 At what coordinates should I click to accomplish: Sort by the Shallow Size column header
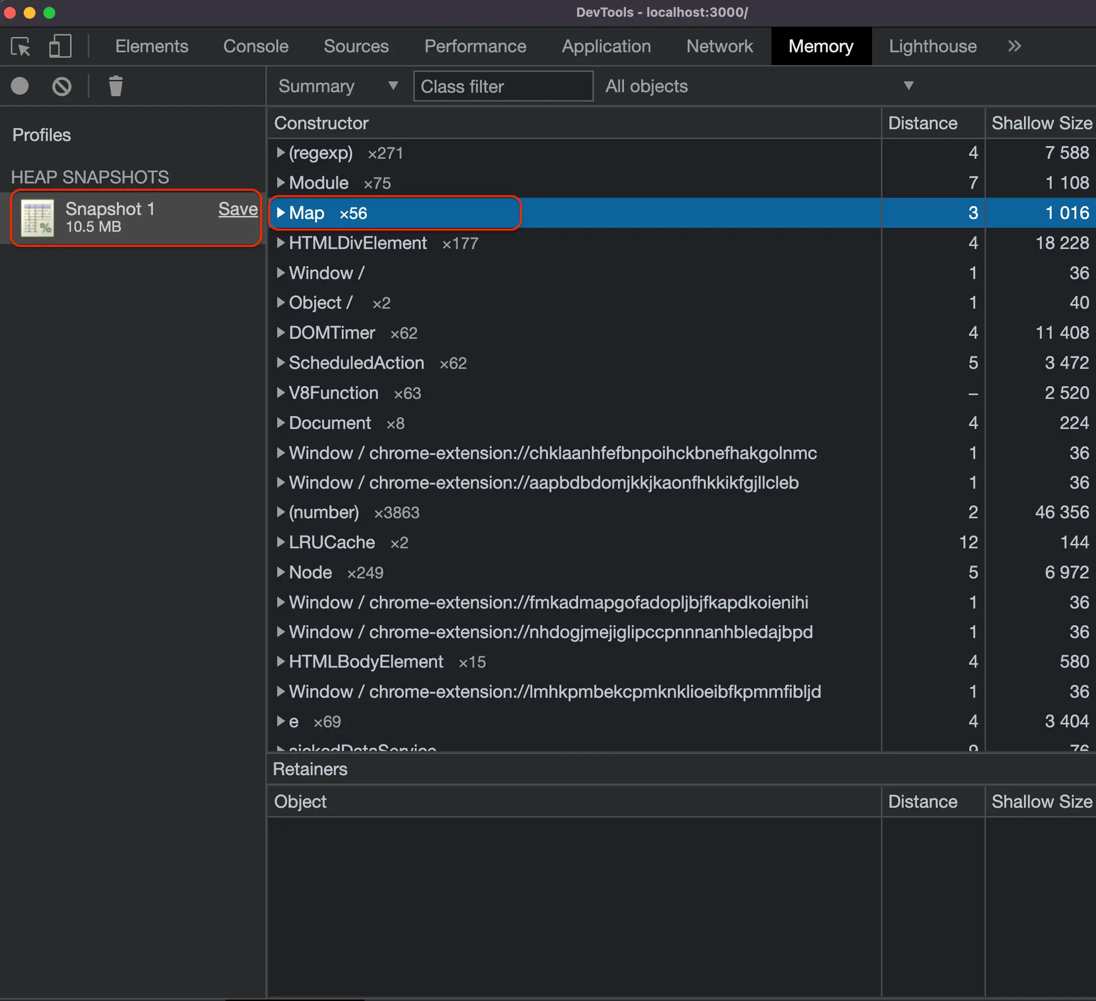pos(1041,123)
